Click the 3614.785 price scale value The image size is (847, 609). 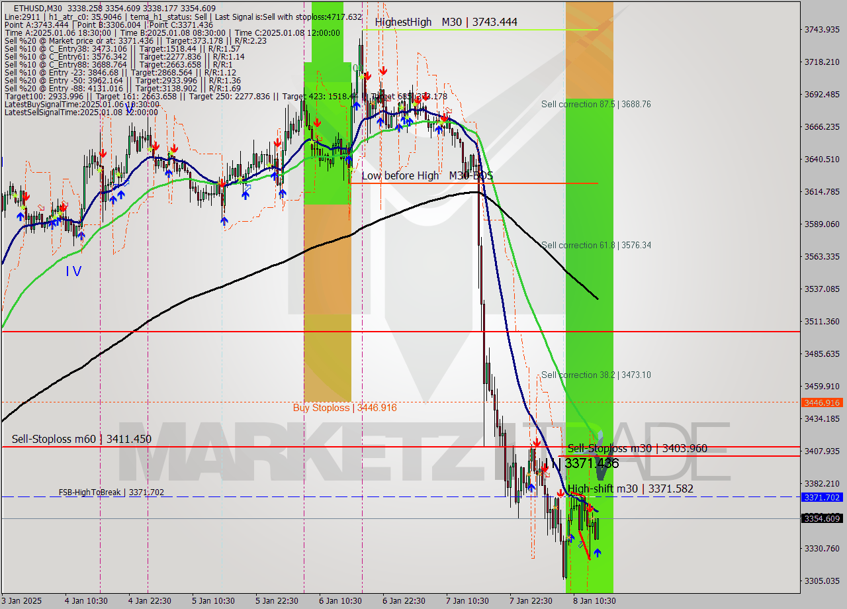click(821, 191)
